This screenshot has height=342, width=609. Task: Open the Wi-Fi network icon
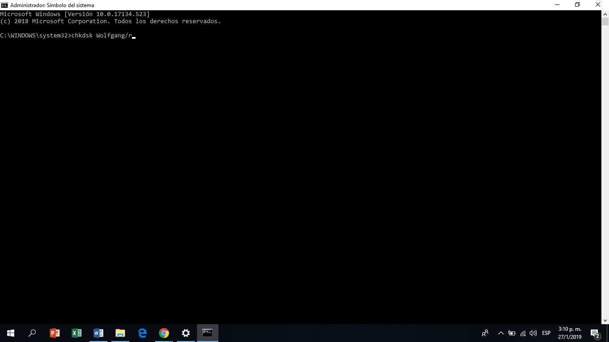tap(523, 333)
